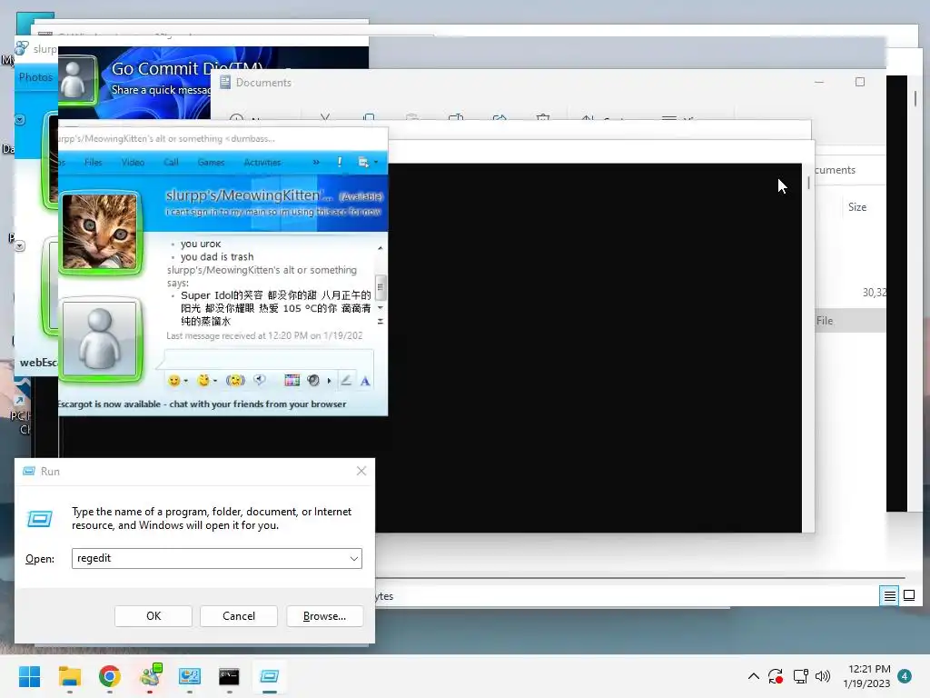
Task: Click the contact name slurpp's/MeowingKitten header
Action: pos(249,195)
